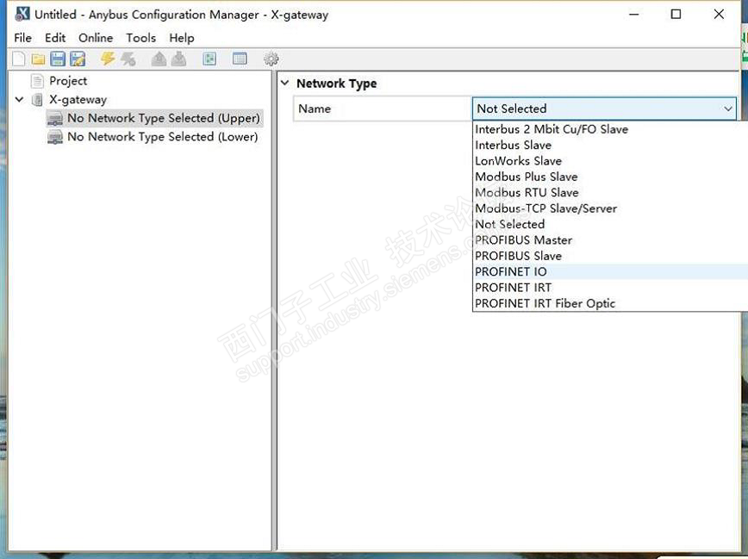748x559 pixels.
Task: Click the Name property label
Action: 315,109
